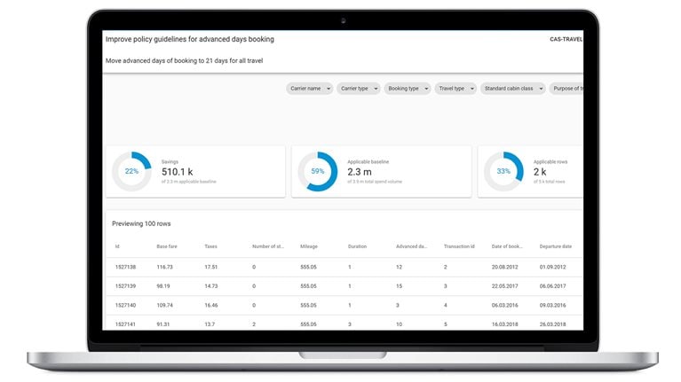681x382 pixels.
Task: Click booking date 20.08.2012
Action: point(504,267)
